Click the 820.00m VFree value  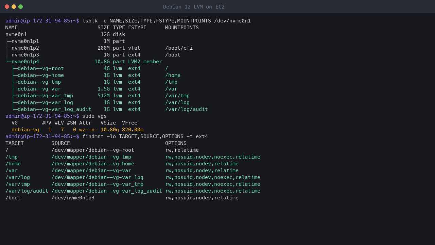coord(133,130)
